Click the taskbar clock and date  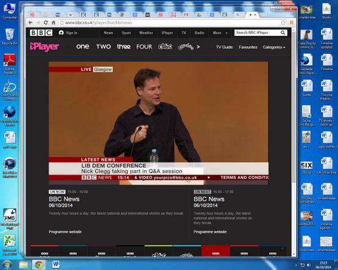point(323,265)
